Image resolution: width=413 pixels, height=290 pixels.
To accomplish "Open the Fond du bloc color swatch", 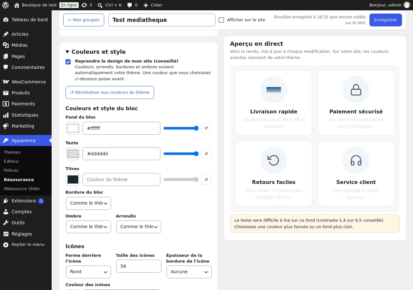I will click(73, 128).
